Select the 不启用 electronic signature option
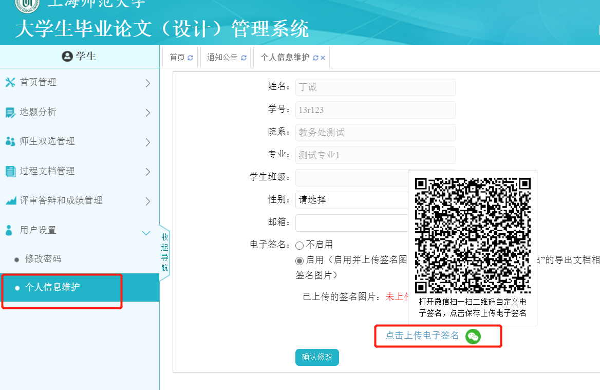Screen dimensions: 600x390 (299, 245)
